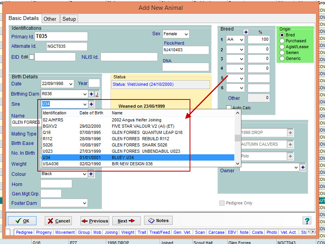Add a new colour with plus icon
The height and width of the screenshot is (244, 325).
(91, 174)
